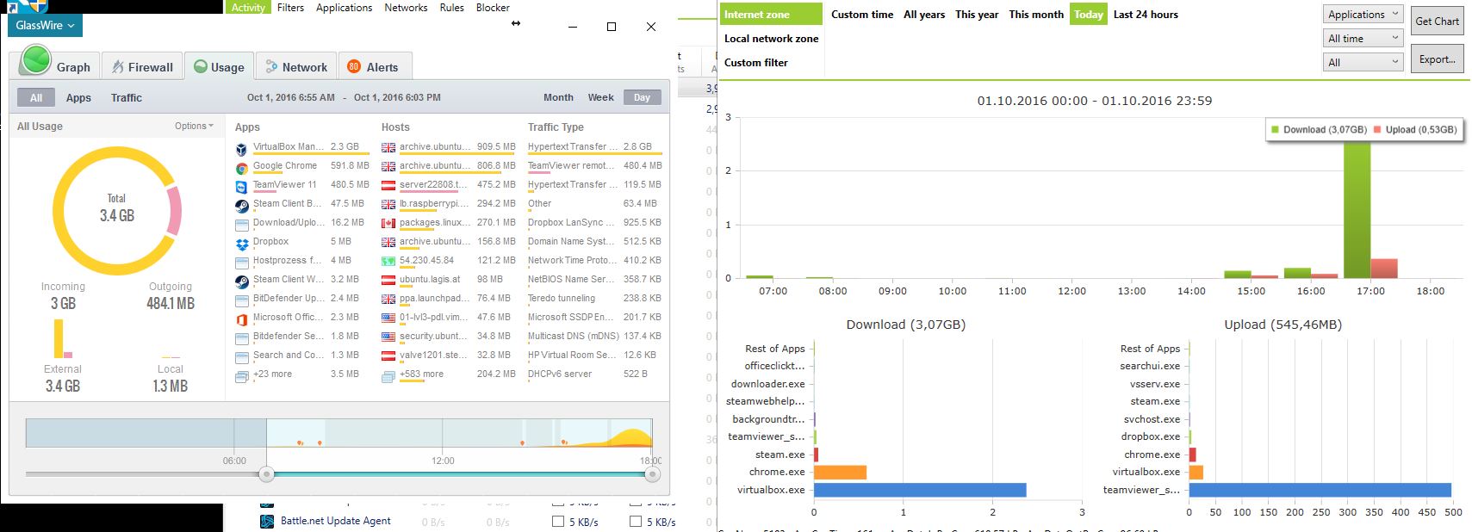Click the Dropbox icon in Apps list
Screen dimensions: 1472x532
coord(241,243)
